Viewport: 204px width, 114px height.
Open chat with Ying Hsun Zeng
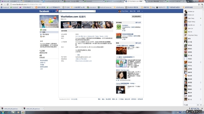pos(193,35)
